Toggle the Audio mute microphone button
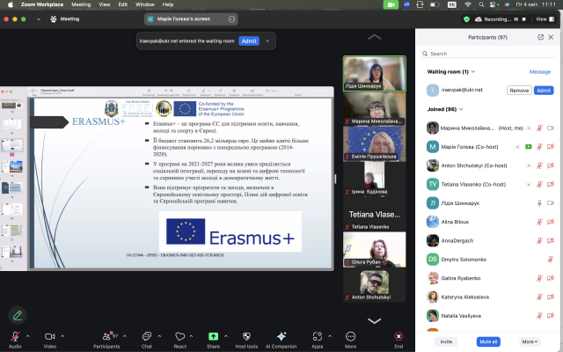Image resolution: width=563 pixels, height=352 pixels. [15, 336]
